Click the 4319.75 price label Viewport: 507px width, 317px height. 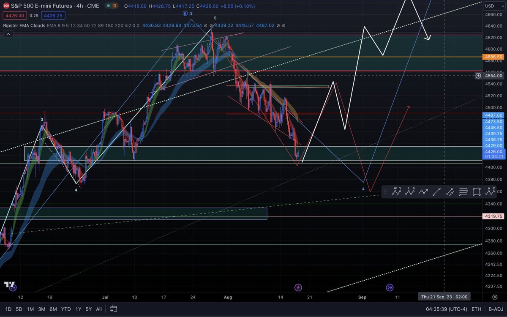coord(493,216)
